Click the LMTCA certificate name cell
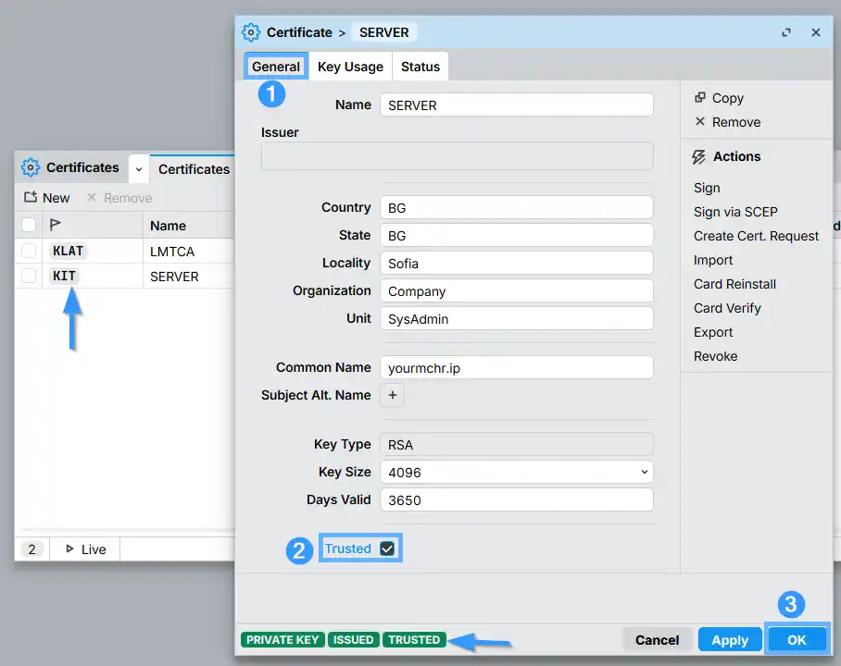This screenshot has width=841, height=666. (189, 252)
